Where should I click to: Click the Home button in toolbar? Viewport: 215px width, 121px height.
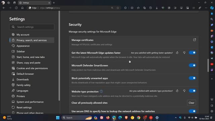[23, 8]
